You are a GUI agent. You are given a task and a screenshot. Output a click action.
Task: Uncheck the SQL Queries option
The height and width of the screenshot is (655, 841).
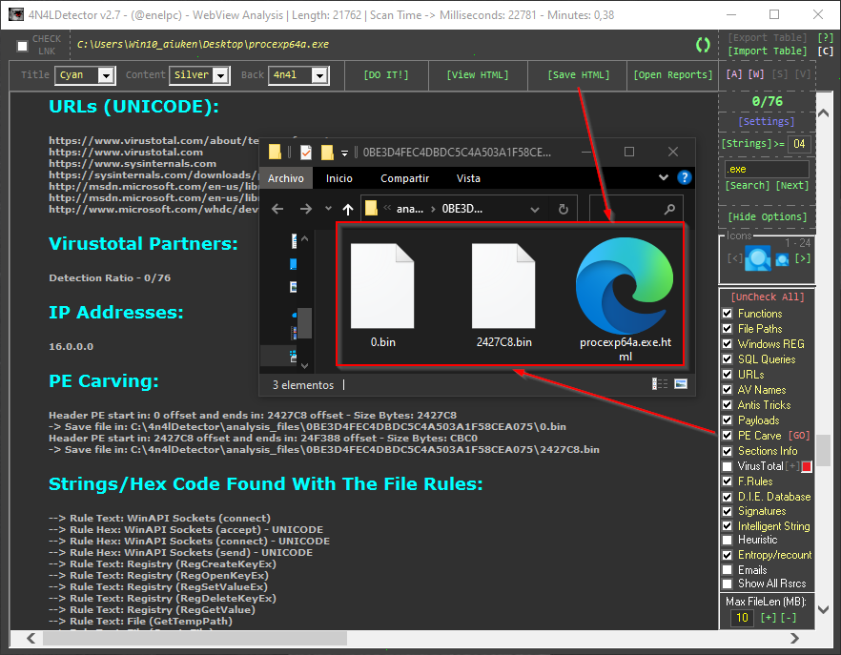click(x=728, y=358)
